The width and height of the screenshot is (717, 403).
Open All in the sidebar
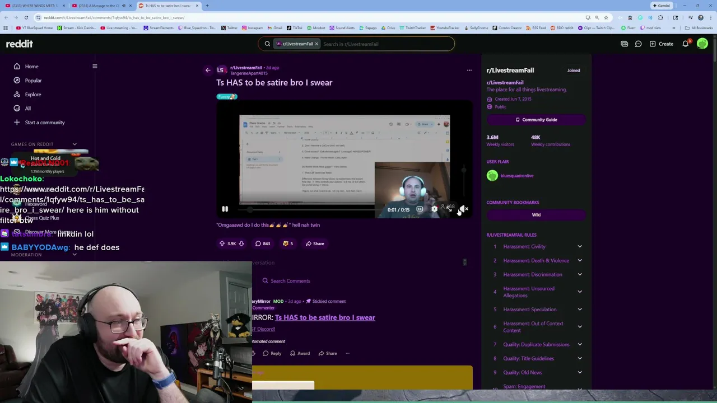[x=27, y=109]
